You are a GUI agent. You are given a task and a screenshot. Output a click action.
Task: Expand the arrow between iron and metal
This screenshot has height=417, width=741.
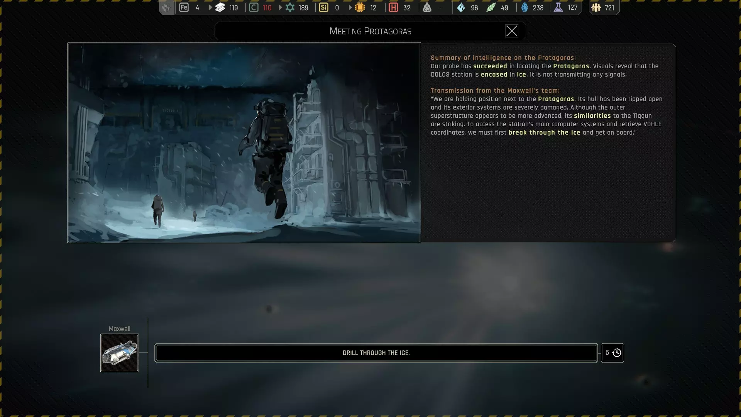[210, 7]
